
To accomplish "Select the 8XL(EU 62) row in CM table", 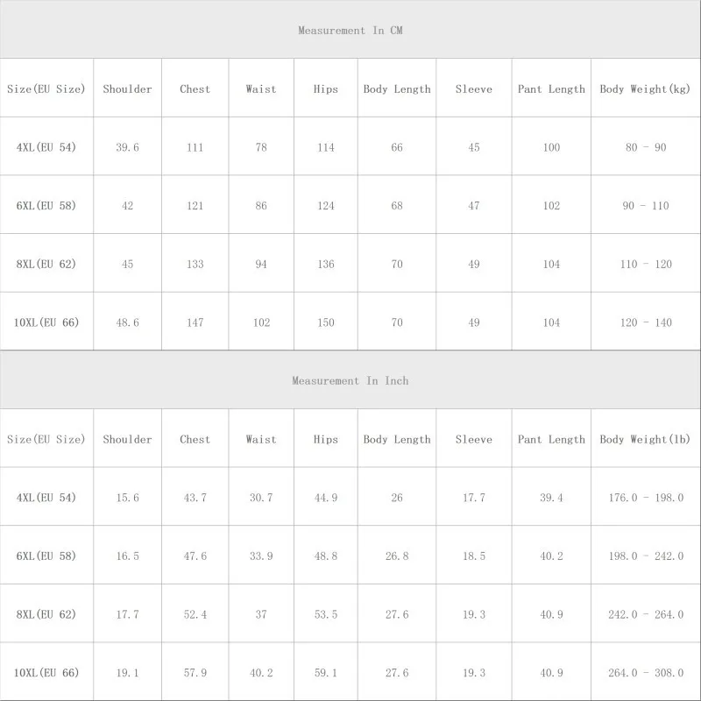I will pyautogui.click(x=46, y=264).
